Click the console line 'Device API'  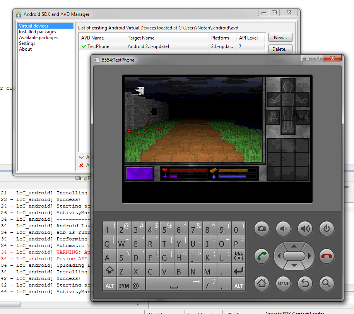click(x=72, y=259)
